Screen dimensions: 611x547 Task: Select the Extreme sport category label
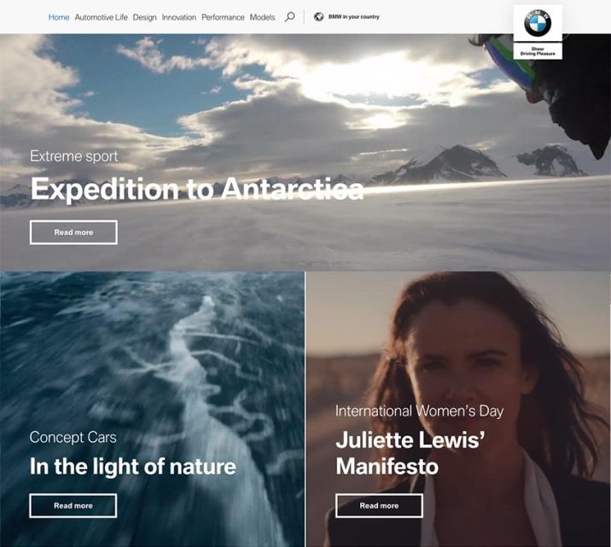tap(73, 156)
